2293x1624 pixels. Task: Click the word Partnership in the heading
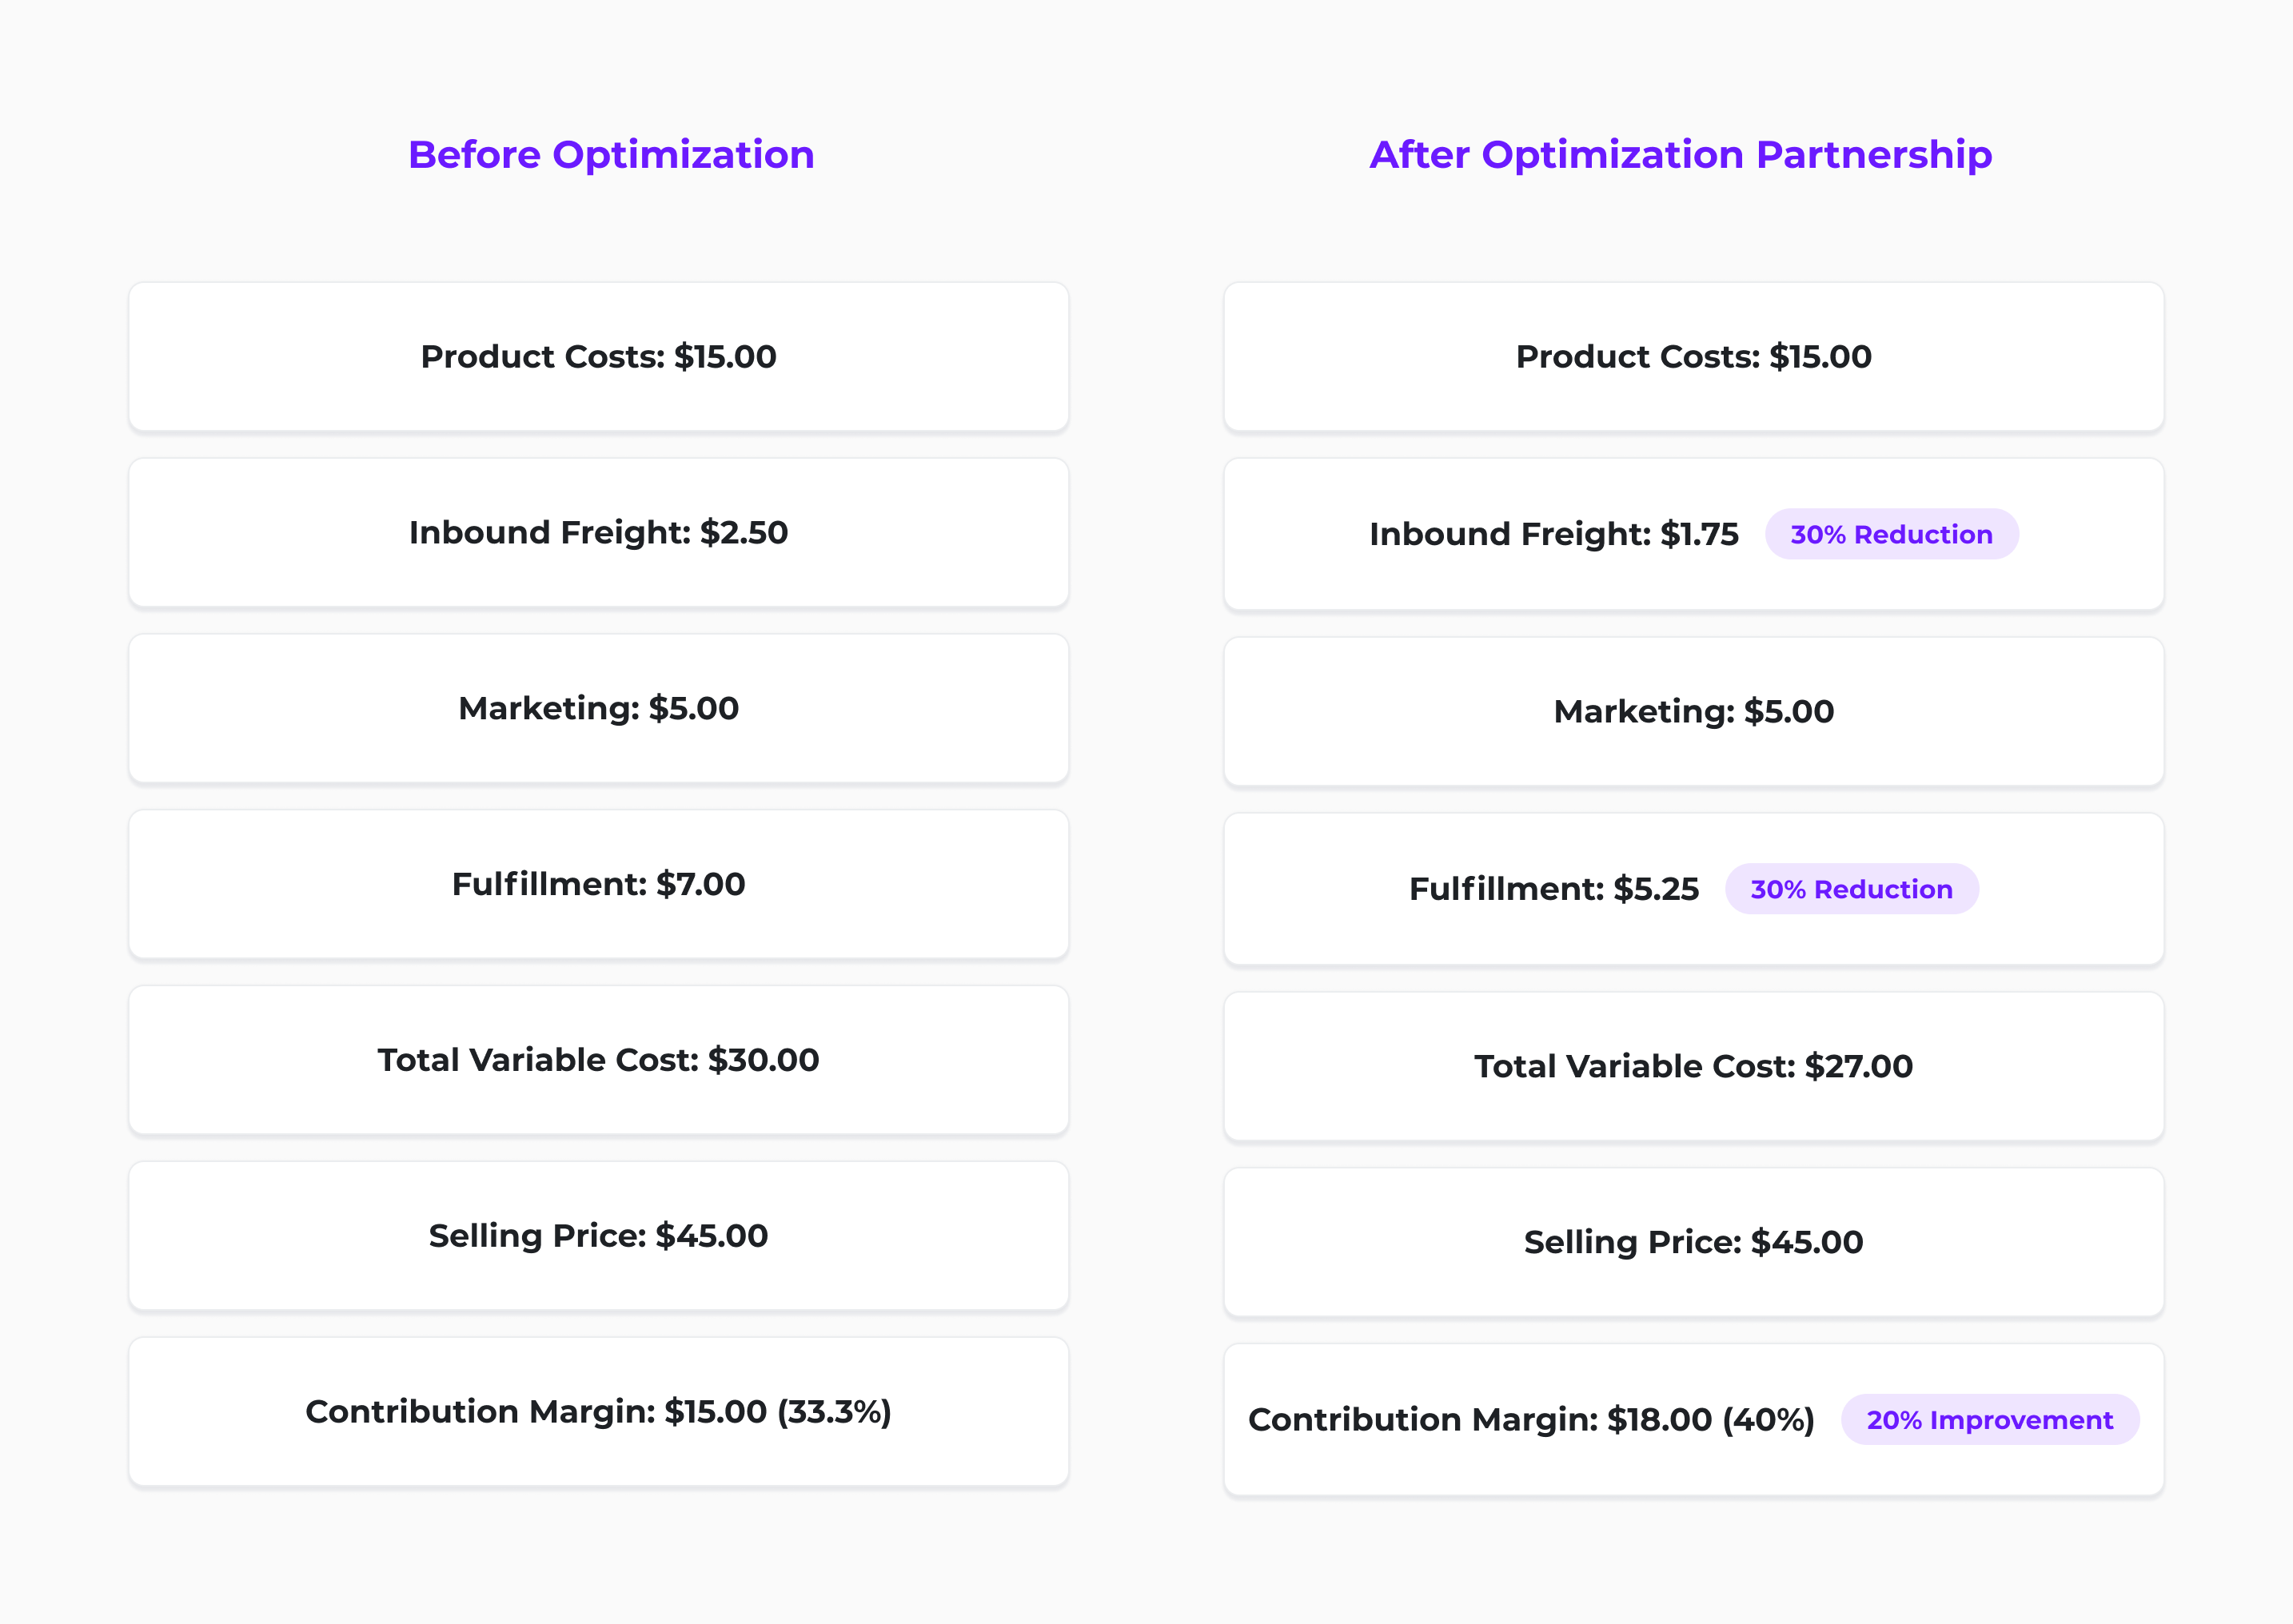(1874, 155)
